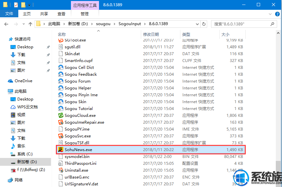The height and width of the screenshot is (187, 282).
Task: Select the file named Skin.dat
Action: point(72,54)
